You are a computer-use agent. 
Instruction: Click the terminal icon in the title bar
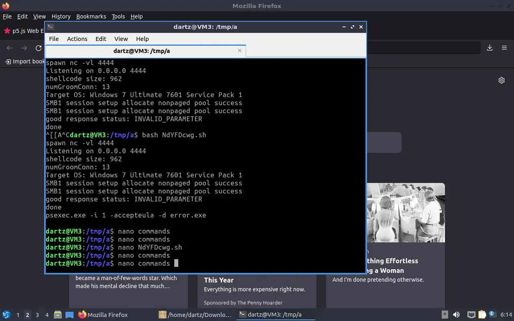pyautogui.click(x=50, y=27)
